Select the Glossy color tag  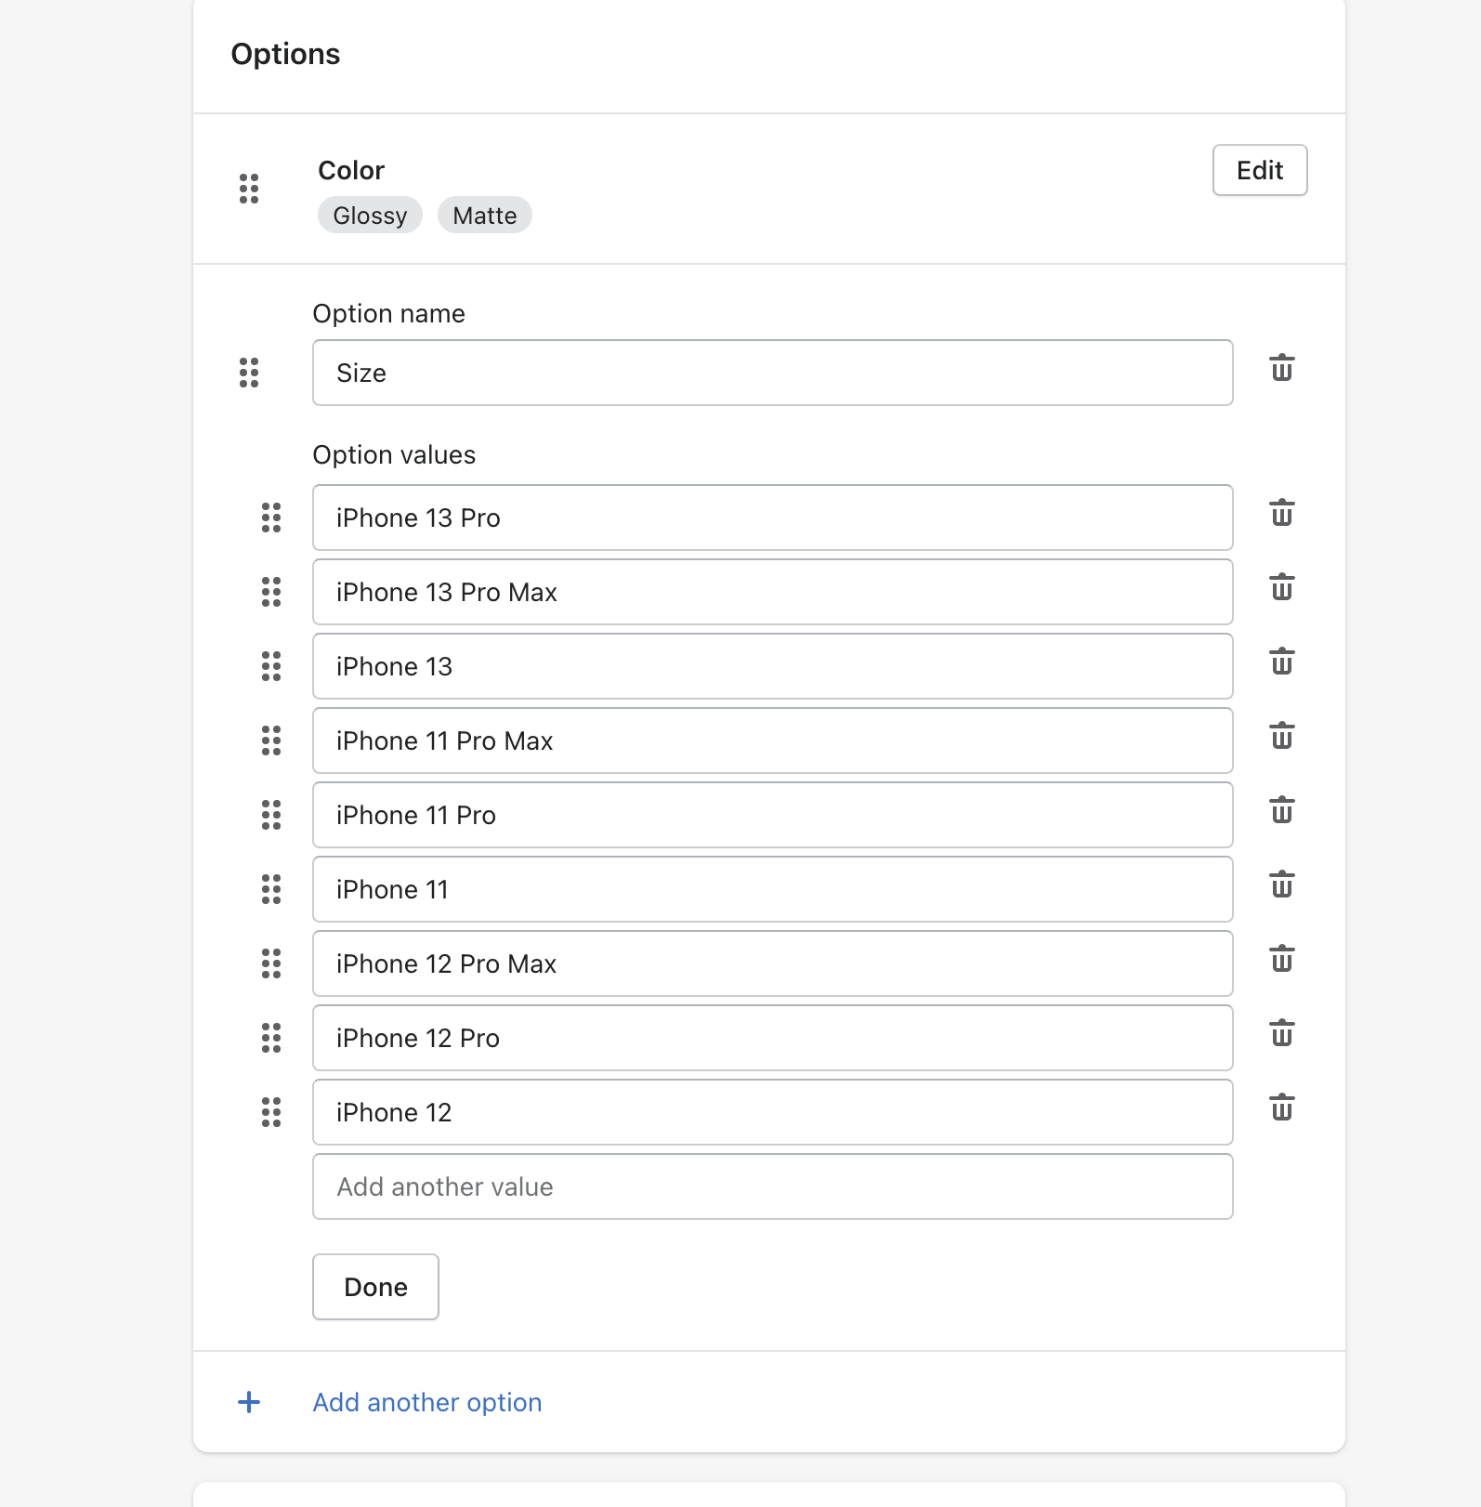click(x=370, y=216)
